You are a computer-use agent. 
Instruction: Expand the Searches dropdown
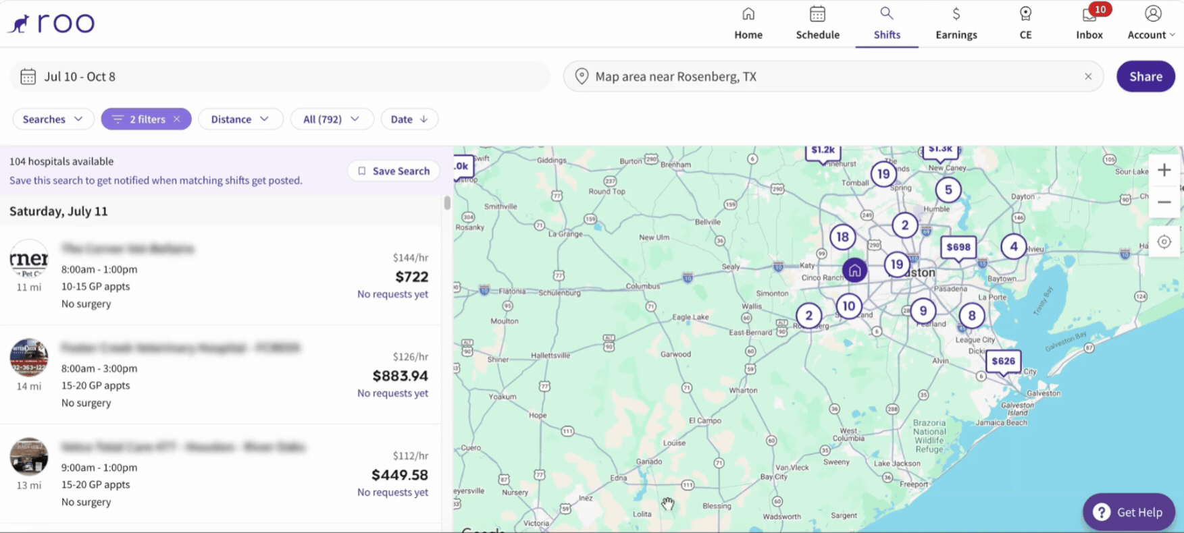click(53, 119)
